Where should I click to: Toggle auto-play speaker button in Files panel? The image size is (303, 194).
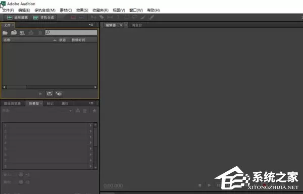(x=59, y=94)
